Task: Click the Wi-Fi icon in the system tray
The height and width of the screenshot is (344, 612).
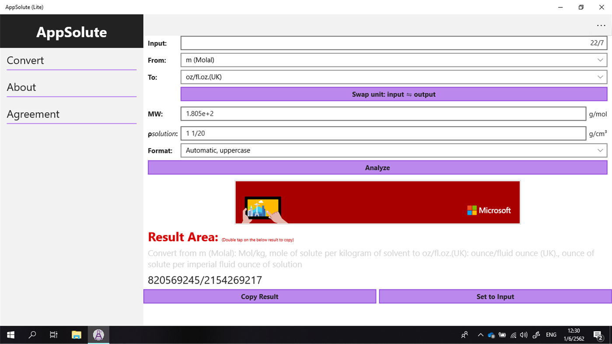Action: [513, 335]
